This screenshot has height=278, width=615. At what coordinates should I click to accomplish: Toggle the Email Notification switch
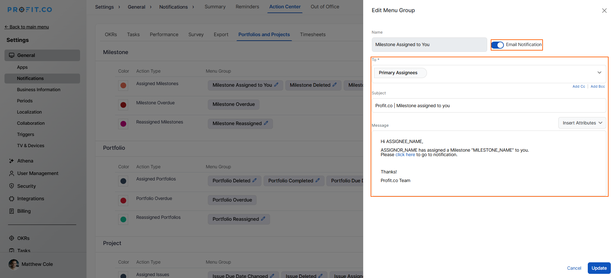click(497, 45)
